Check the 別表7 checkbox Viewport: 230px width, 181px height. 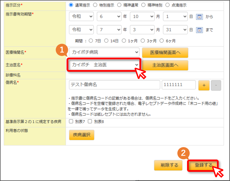click(71, 121)
